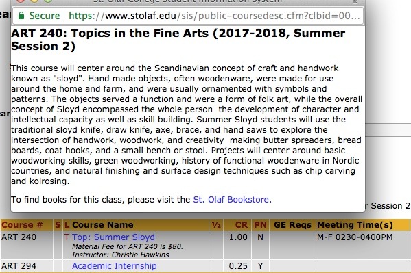The width and height of the screenshot is (411, 273).
Task: Minimize the popup with the yellow button
Action: point(34,1)
